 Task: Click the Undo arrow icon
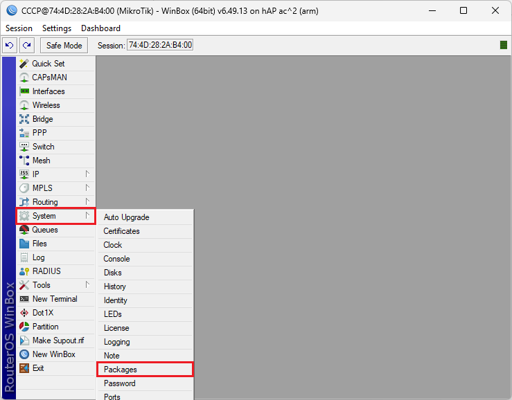[10, 45]
